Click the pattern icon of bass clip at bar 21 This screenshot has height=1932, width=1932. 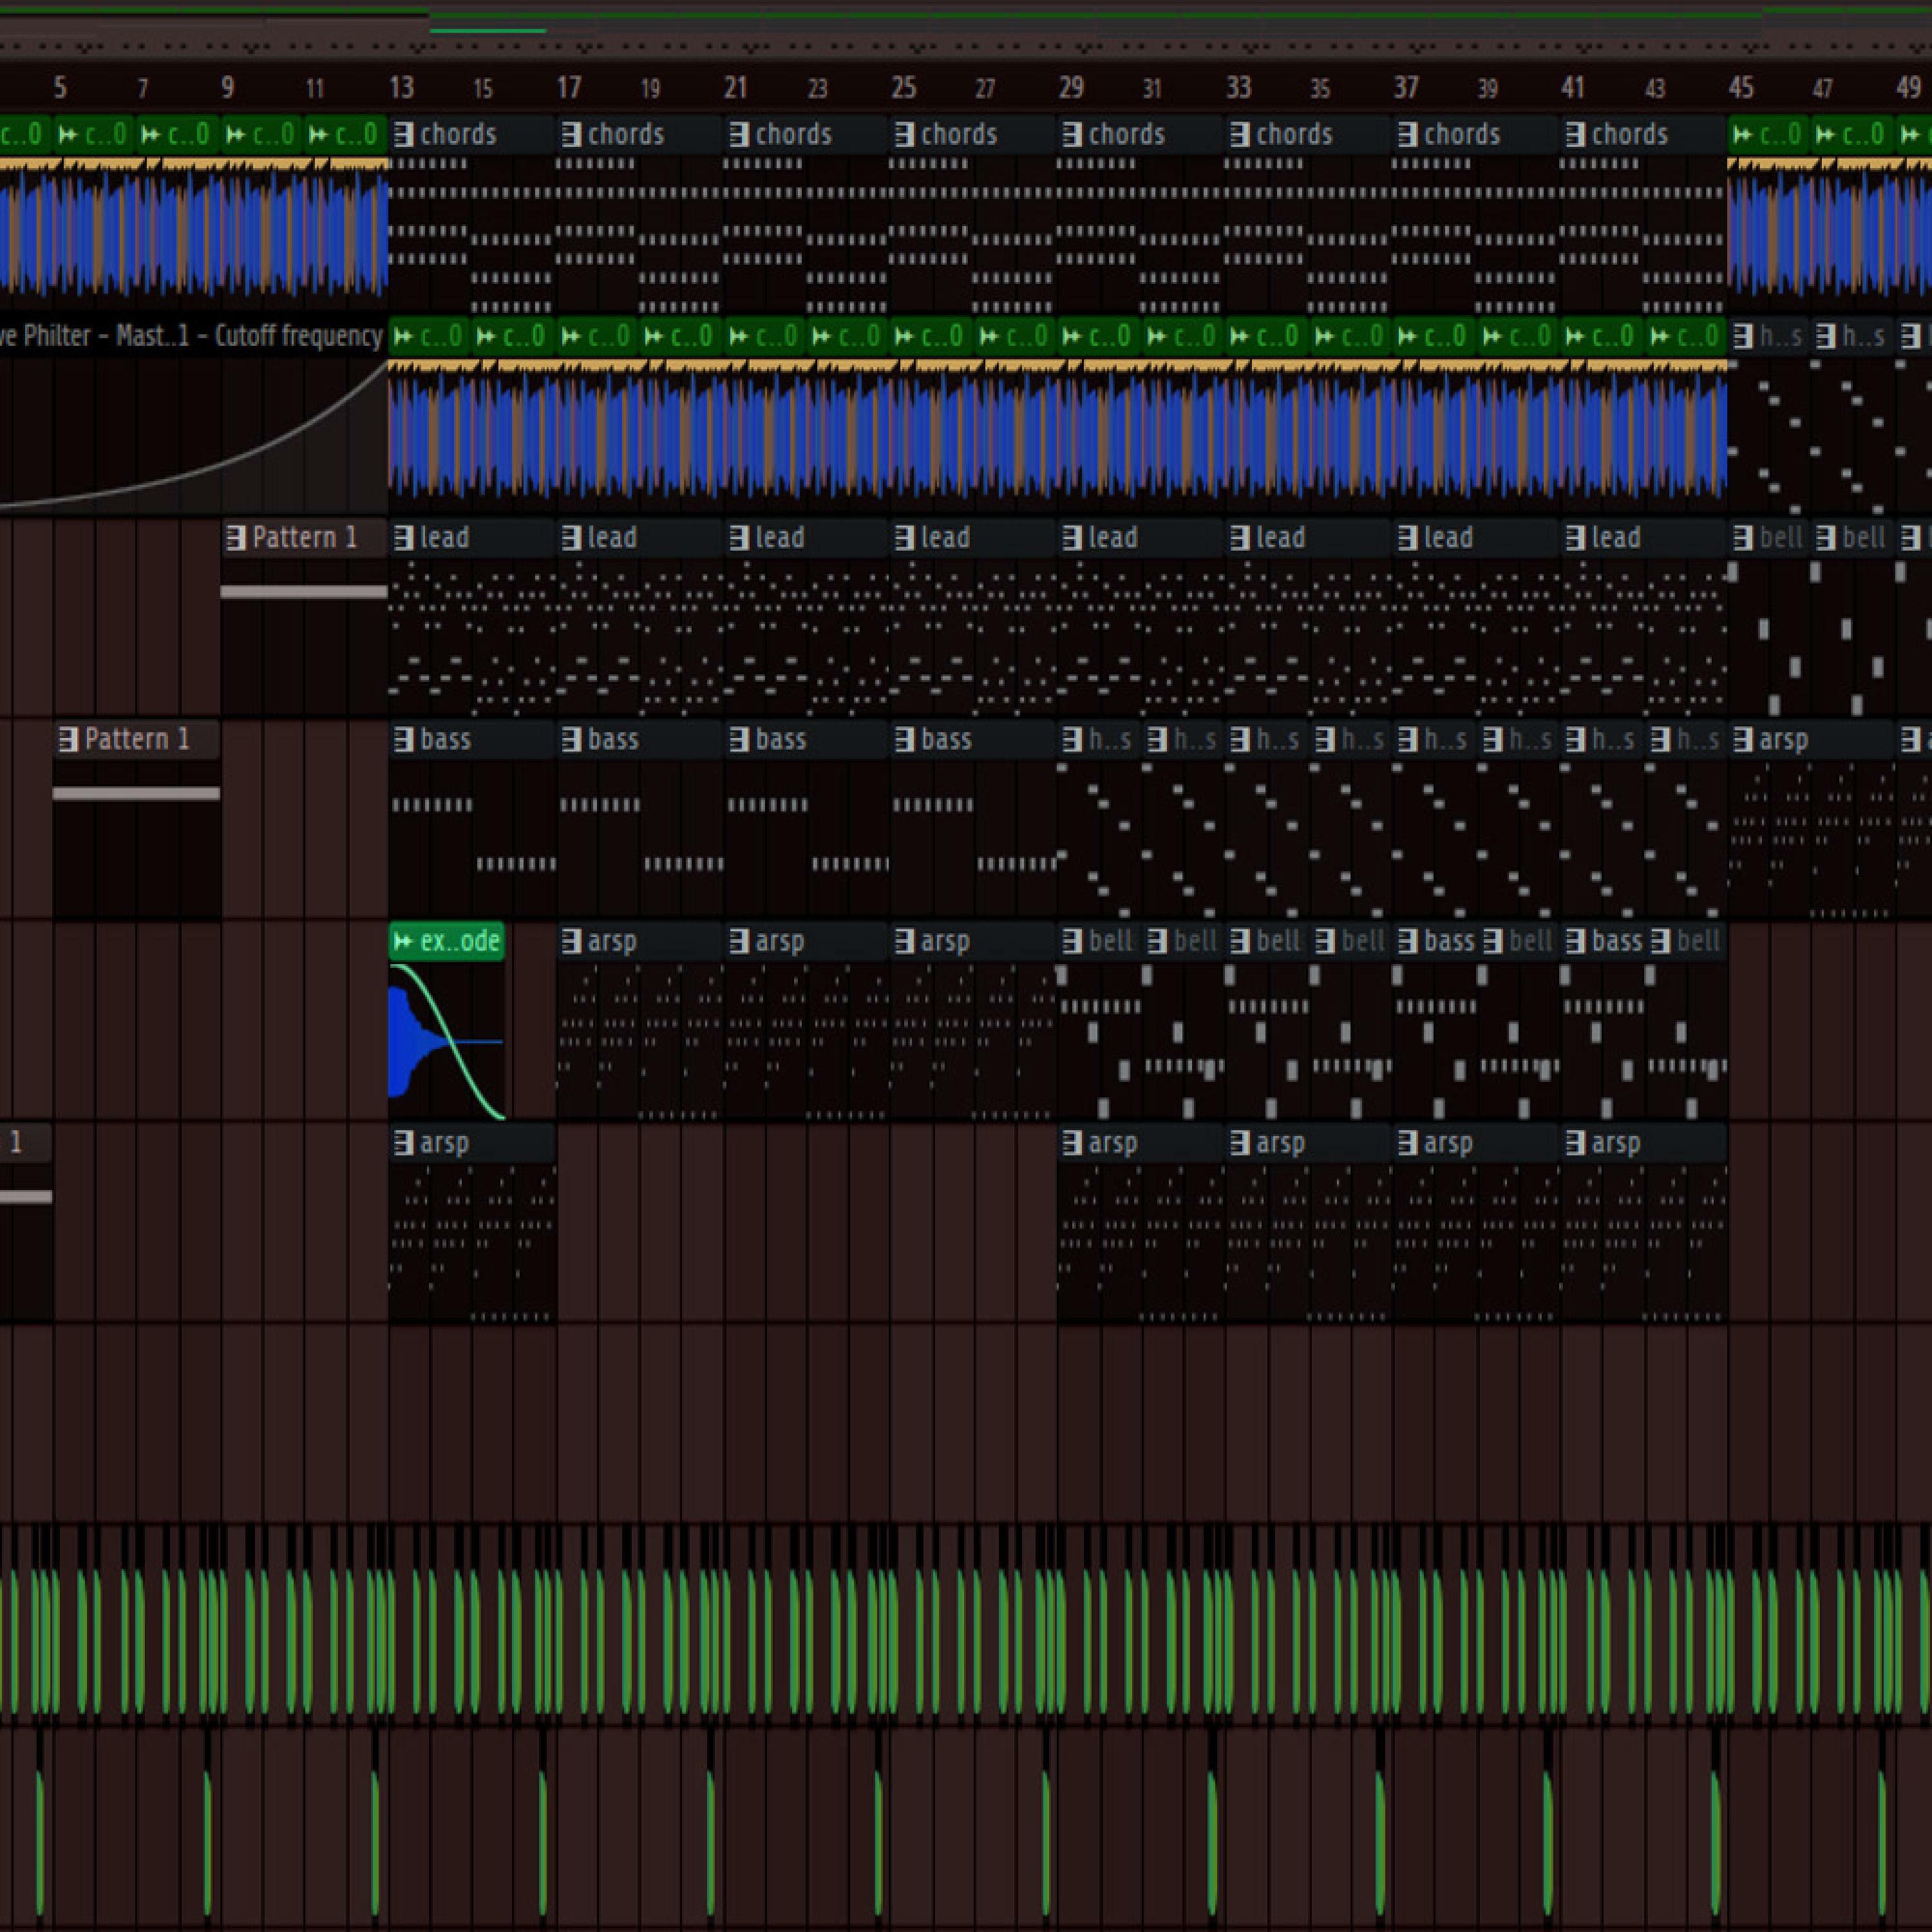(739, 740)
